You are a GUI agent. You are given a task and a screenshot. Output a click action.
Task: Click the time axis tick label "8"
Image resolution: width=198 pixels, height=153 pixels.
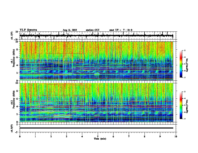(x=144, y=136)
